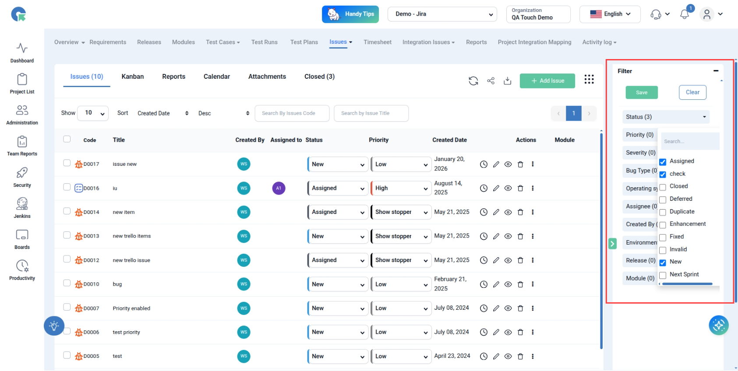The width and height of the screenshot is (738, 371).
Task: Open the Show entries count dropdown
Action: click(93, 113)
